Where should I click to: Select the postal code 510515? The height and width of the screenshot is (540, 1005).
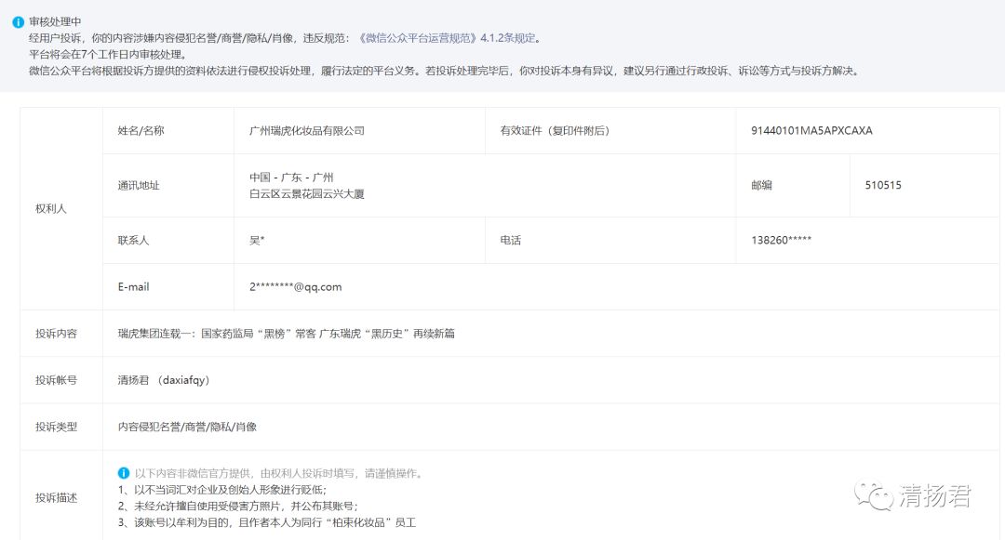(883, 186)
